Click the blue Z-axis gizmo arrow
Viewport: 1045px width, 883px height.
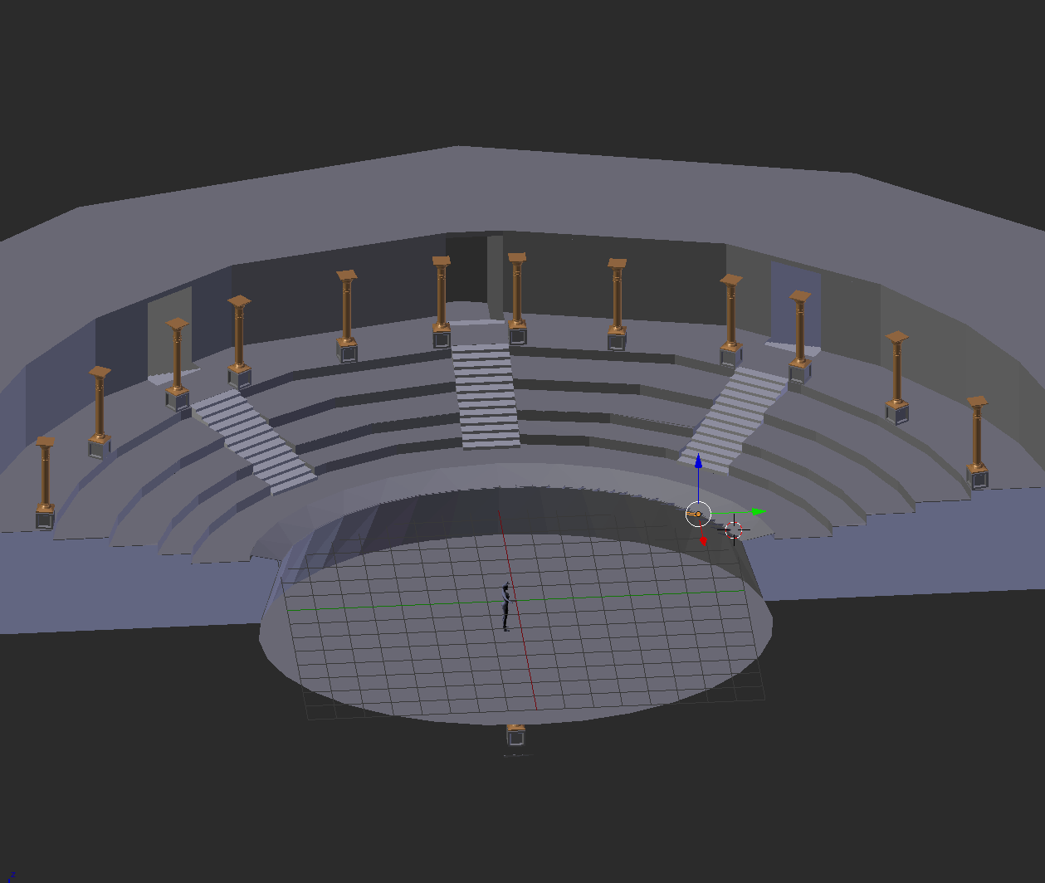(699, 461)
